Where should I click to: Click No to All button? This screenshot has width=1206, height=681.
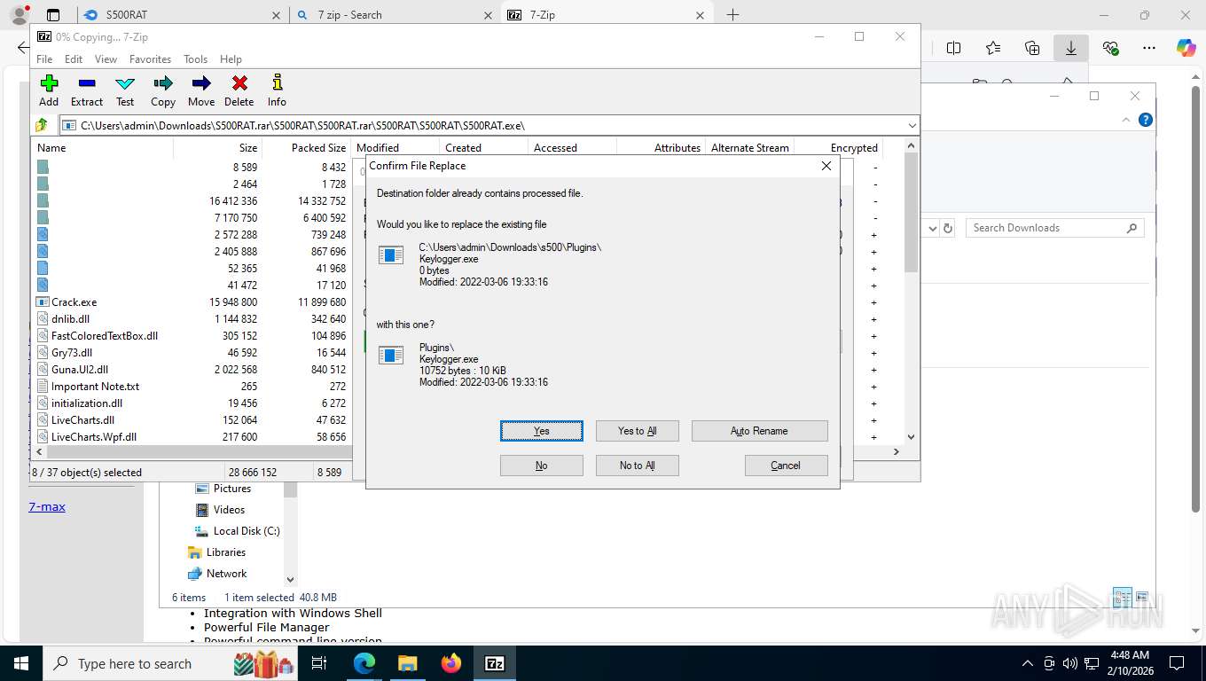(x=638, y=466)
